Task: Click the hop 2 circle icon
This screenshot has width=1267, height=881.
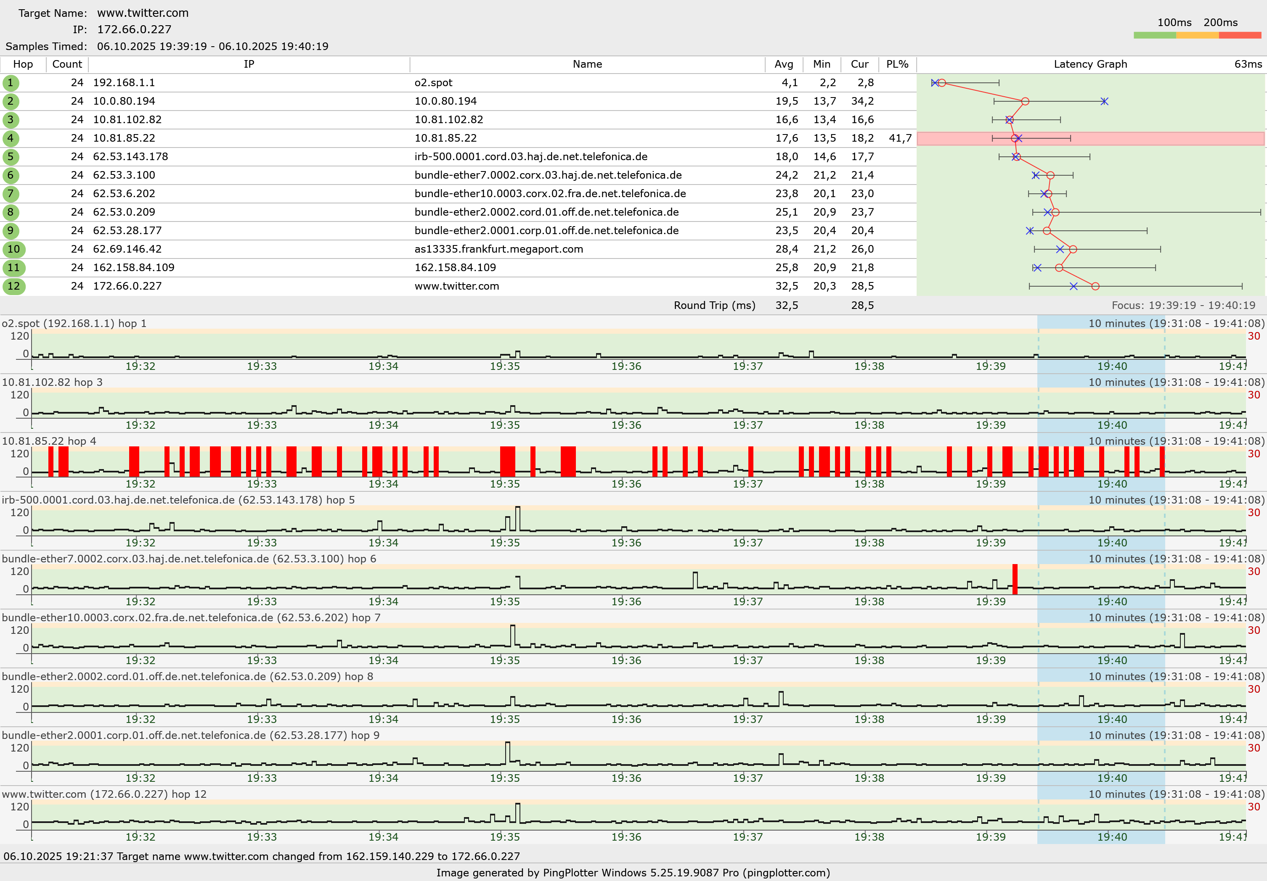Action: [x=11, y=101]
